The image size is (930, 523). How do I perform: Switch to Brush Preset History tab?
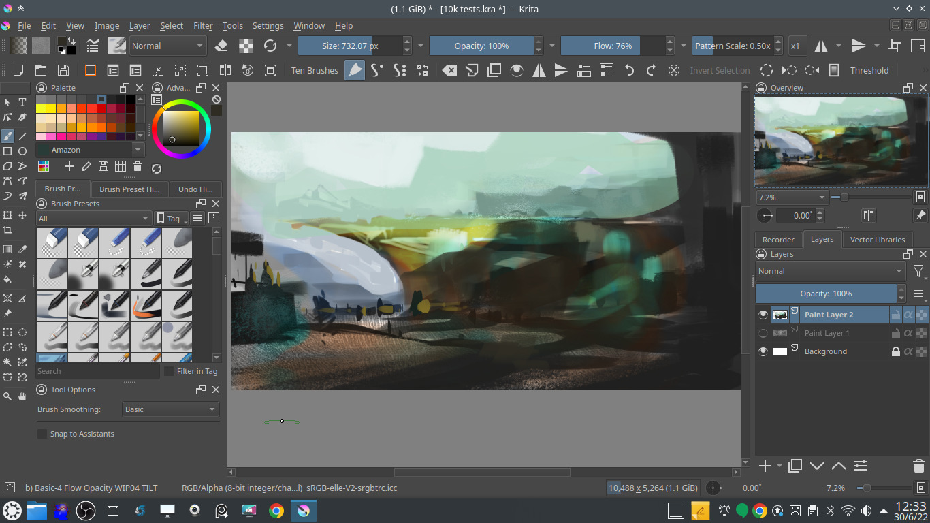click(x=129, y=189)
